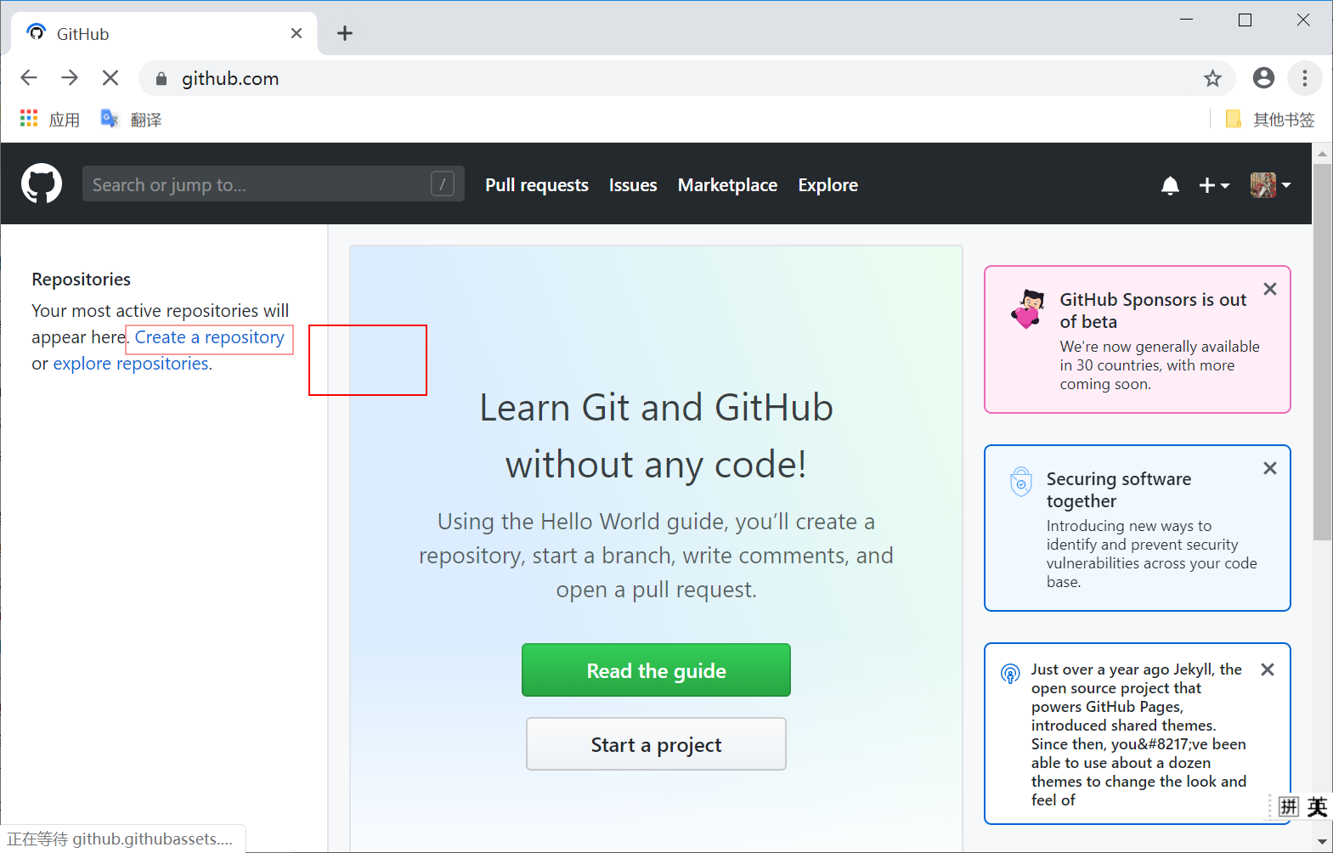Click Securing software together heading

(1119, 489)
